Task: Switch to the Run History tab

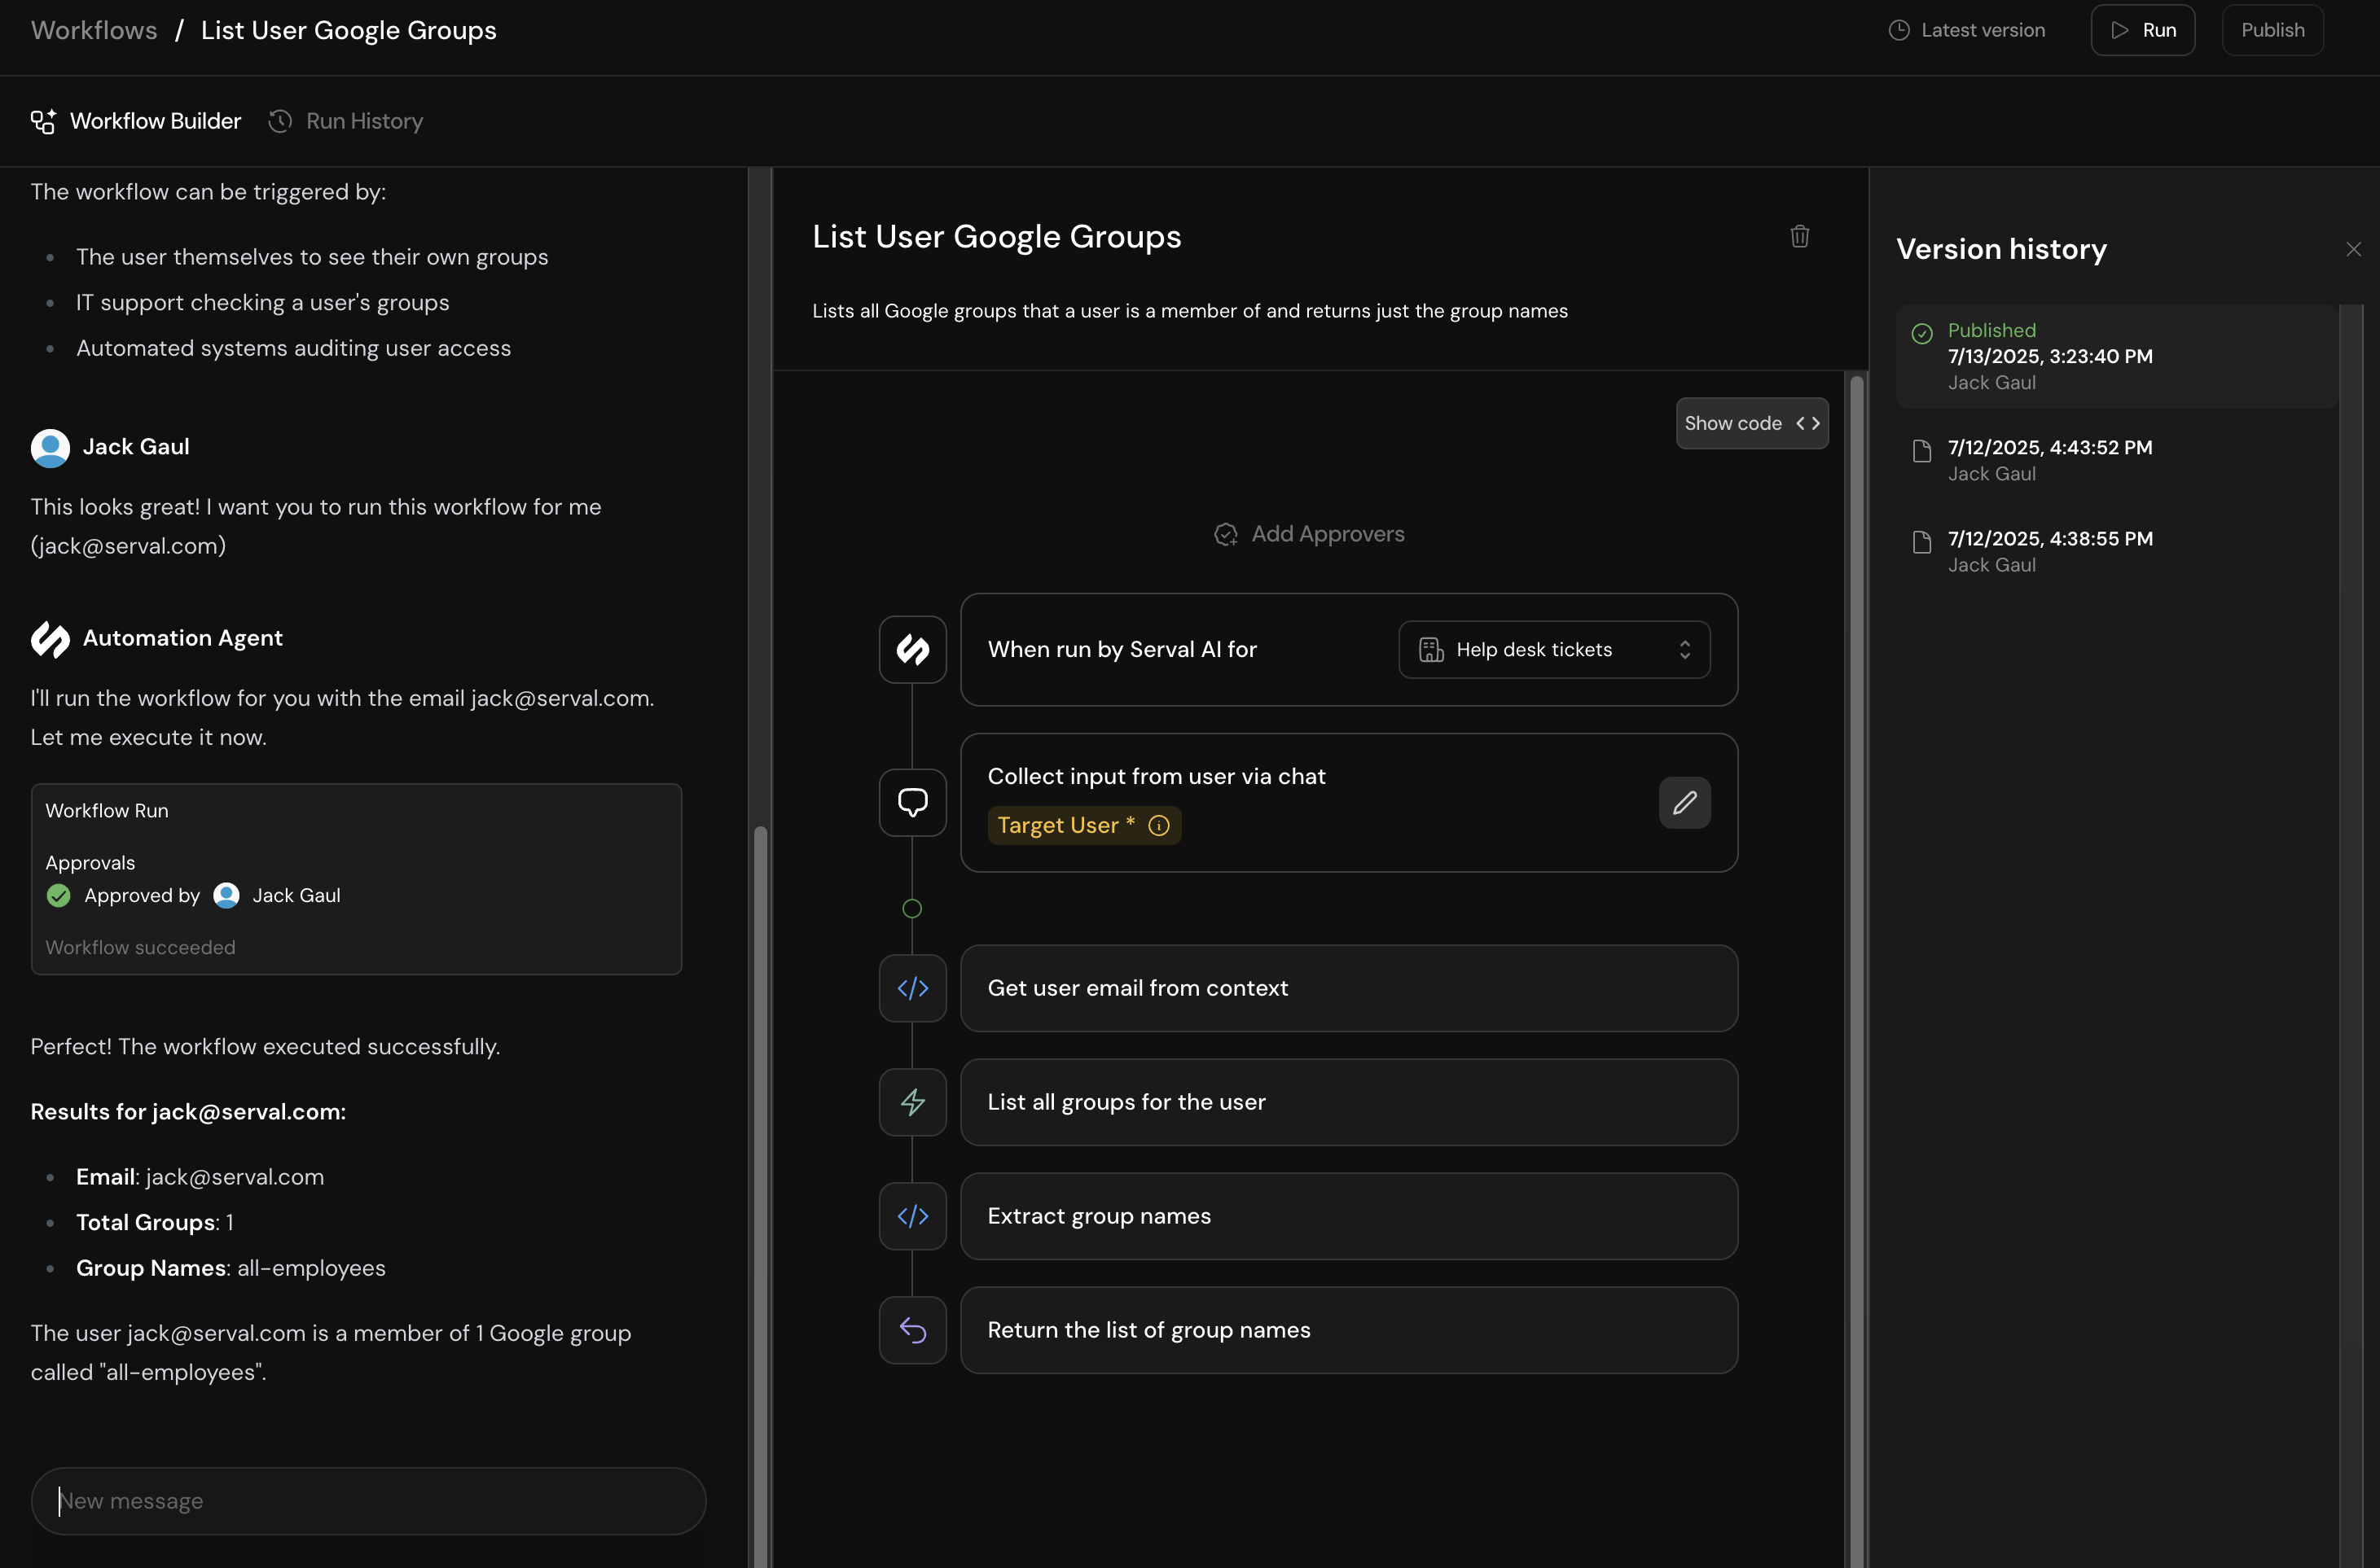Action: pyautogui.click(x=345, y=121)
